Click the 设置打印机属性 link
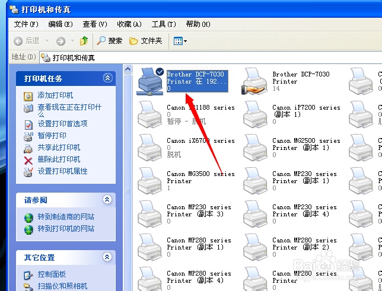This screenshot has height=291, width=382. (62, 171)
